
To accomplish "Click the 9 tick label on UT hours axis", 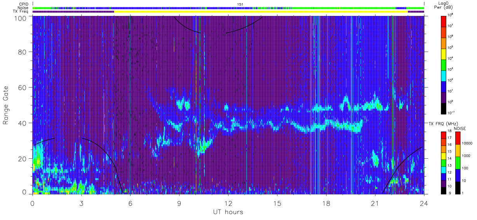I will pyautogui.click(x=179, y=203).
